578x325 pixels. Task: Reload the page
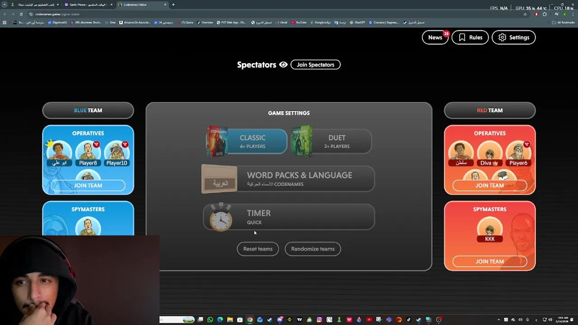click(x=21, y=14)
